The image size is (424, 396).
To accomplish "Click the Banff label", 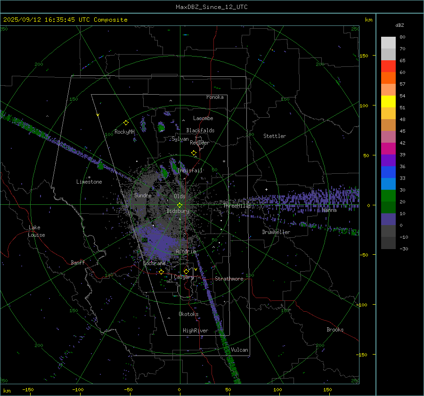I will pyautogui.click(x=78, y=262).
